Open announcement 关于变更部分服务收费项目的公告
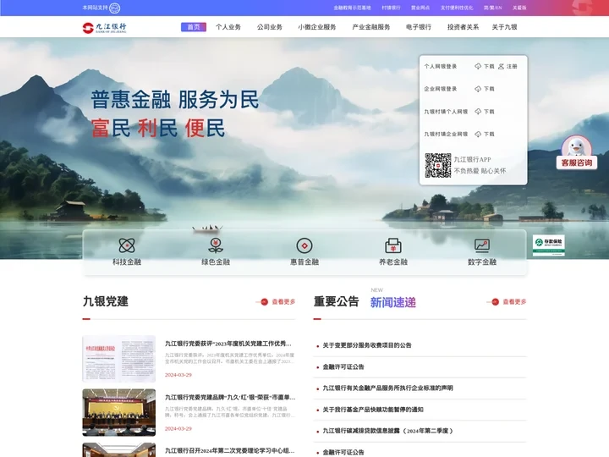 (367, 345)
